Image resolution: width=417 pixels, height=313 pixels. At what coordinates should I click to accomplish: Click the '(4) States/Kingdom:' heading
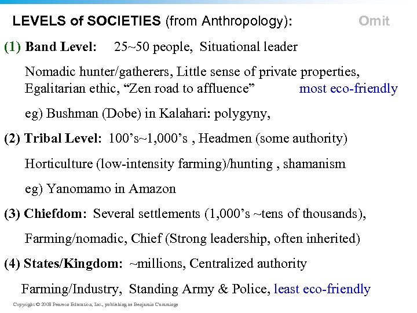coord(63,264)
